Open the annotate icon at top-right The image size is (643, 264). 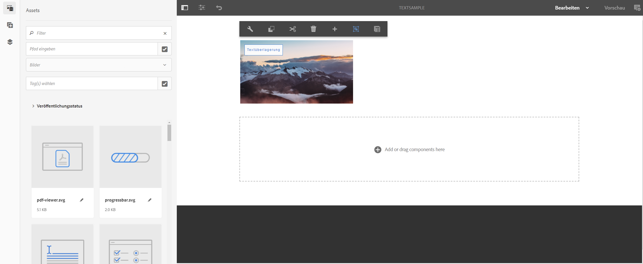tap(637, 8)
